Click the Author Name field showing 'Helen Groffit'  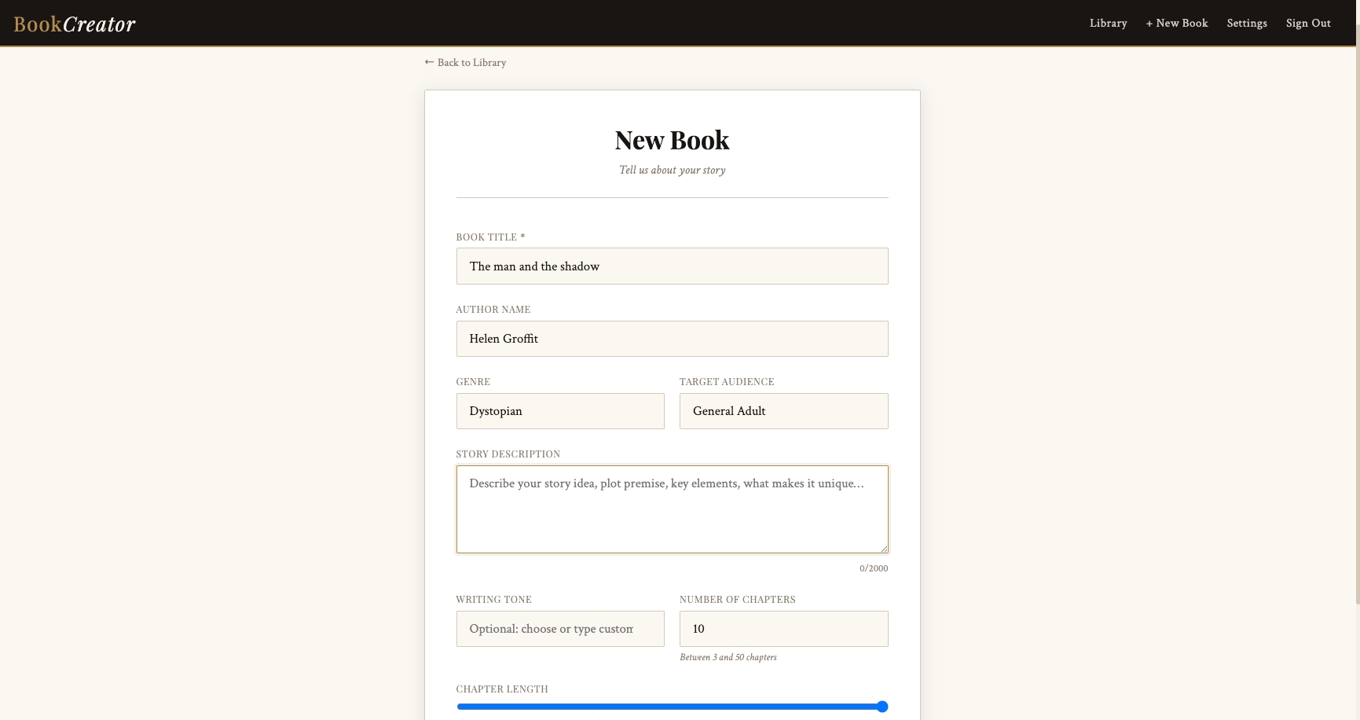(x=672, y=339)
